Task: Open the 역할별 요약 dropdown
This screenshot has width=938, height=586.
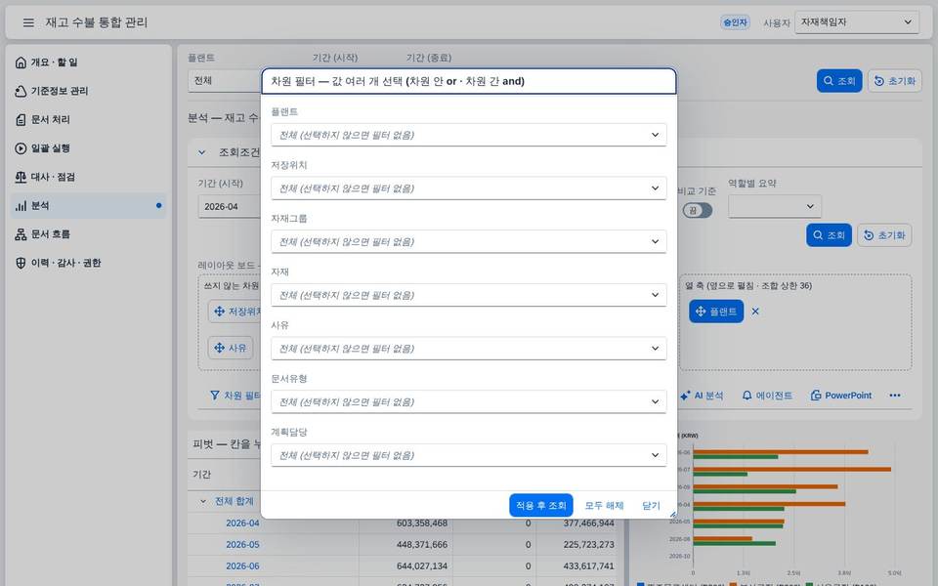Action: pos(775,206)
